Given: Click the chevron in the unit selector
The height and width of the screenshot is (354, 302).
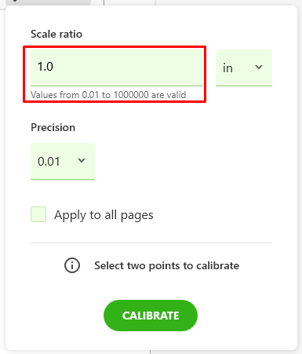Looking at the screenshot, I should coord(259,67).
